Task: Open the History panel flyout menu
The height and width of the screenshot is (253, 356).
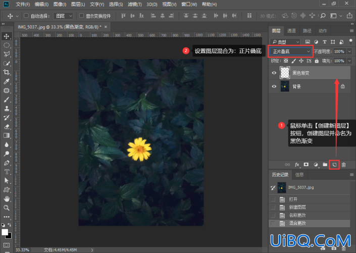Action: click(x=351, y=175)
